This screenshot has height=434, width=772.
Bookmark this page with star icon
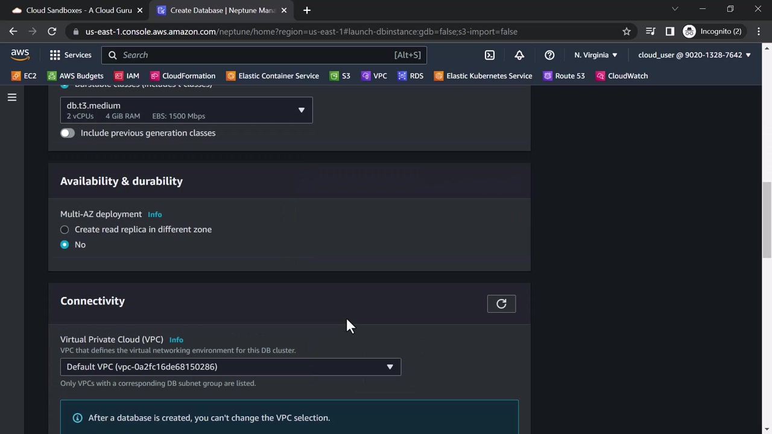tap(627, 31)
